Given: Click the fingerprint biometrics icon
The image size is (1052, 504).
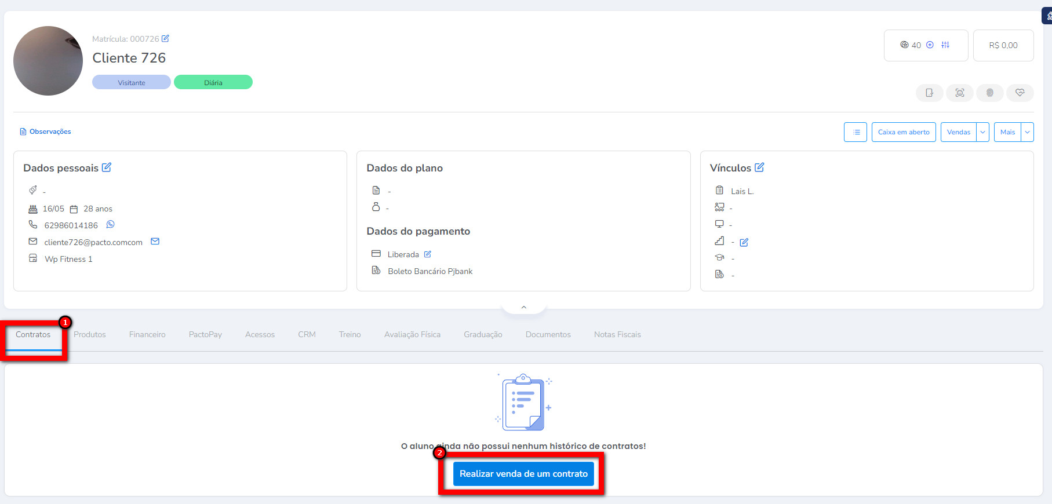Looking at the screenshot, I should [989, 93].
